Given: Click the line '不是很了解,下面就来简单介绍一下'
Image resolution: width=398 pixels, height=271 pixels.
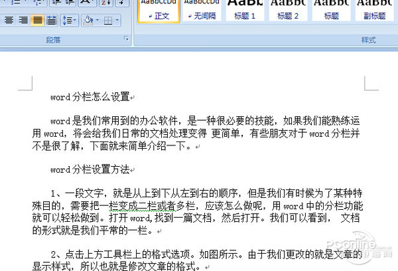Looking at the screenshot, I should [111, 146].
